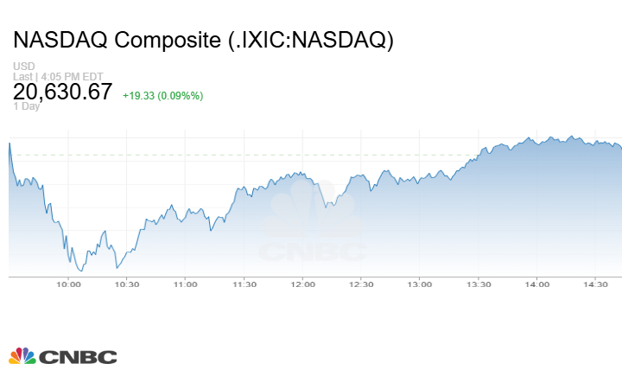The width and height of the screenshot is (622, 389).
Task: Click the 13:30 time axis label
Action: click(479, 284)
